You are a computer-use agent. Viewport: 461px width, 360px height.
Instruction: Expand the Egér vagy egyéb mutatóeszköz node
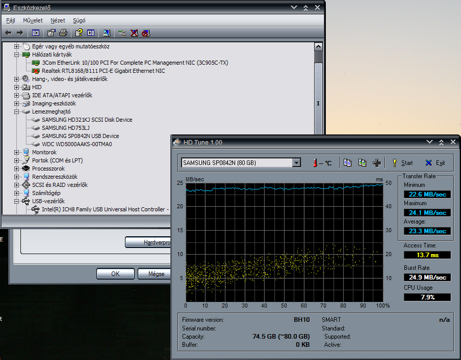pos(16,46)
